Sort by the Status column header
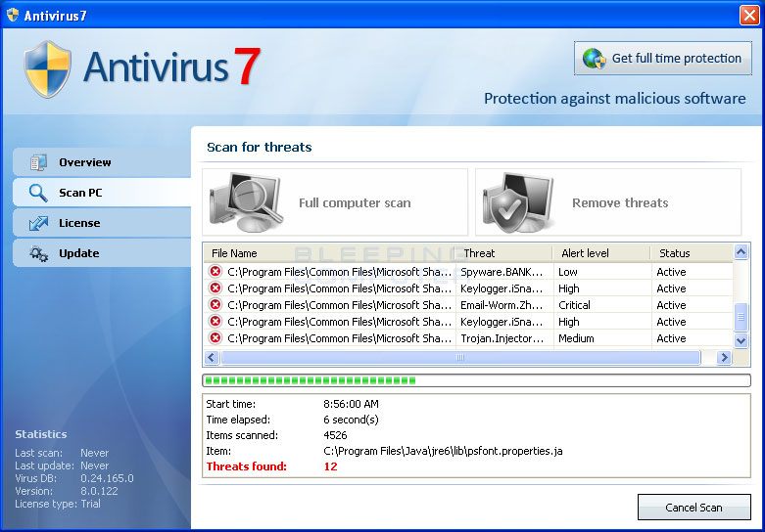The height and width of the screenshot is (532, 765). point(692,253)
